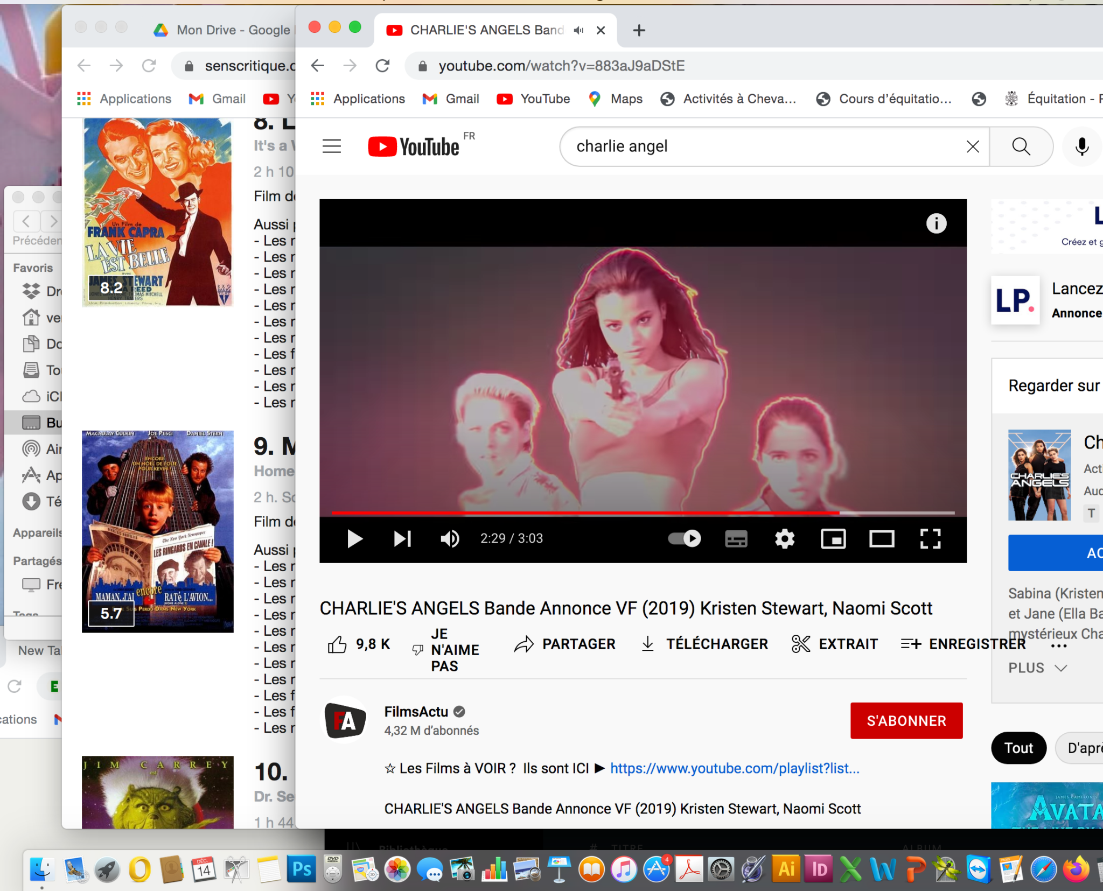
Task: Click the Télécharger download button
Action: point(704,644)
